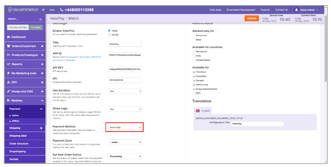Expand My Marketing tools plus
The image size is (331, 167).
[x=42, y=73]
